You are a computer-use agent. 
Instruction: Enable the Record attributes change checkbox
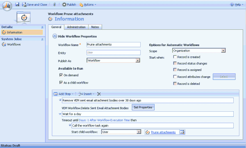pyautogui.click(x=175, y=77)
